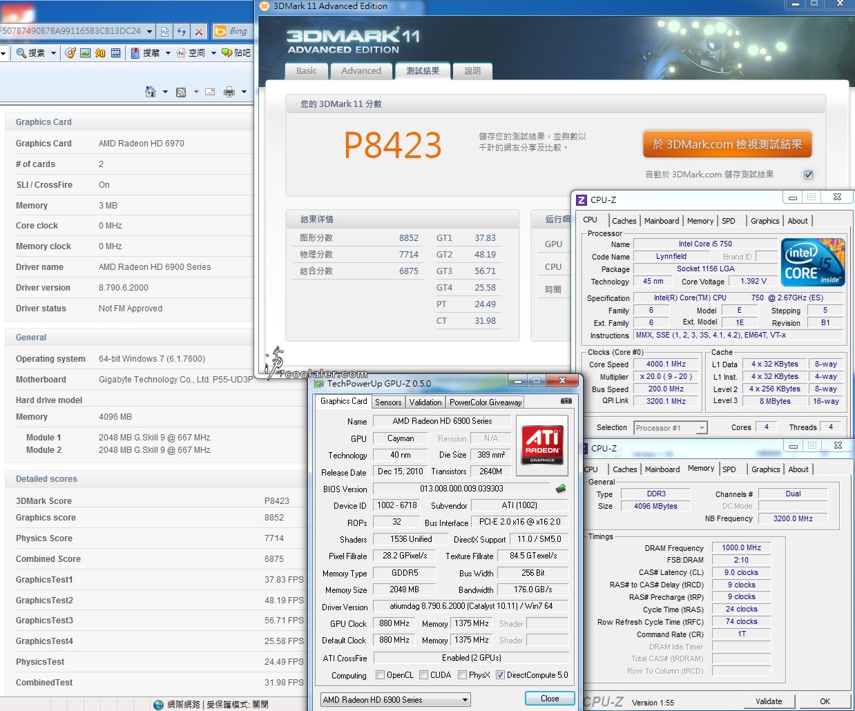The height and width of the screenshot is (711, 855).
Task: Open the AMD Radeon HD 6900 Series card selector
Action: point(396,700)
